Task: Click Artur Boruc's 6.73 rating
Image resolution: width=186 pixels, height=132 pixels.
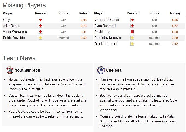Action: coord(84,26)
